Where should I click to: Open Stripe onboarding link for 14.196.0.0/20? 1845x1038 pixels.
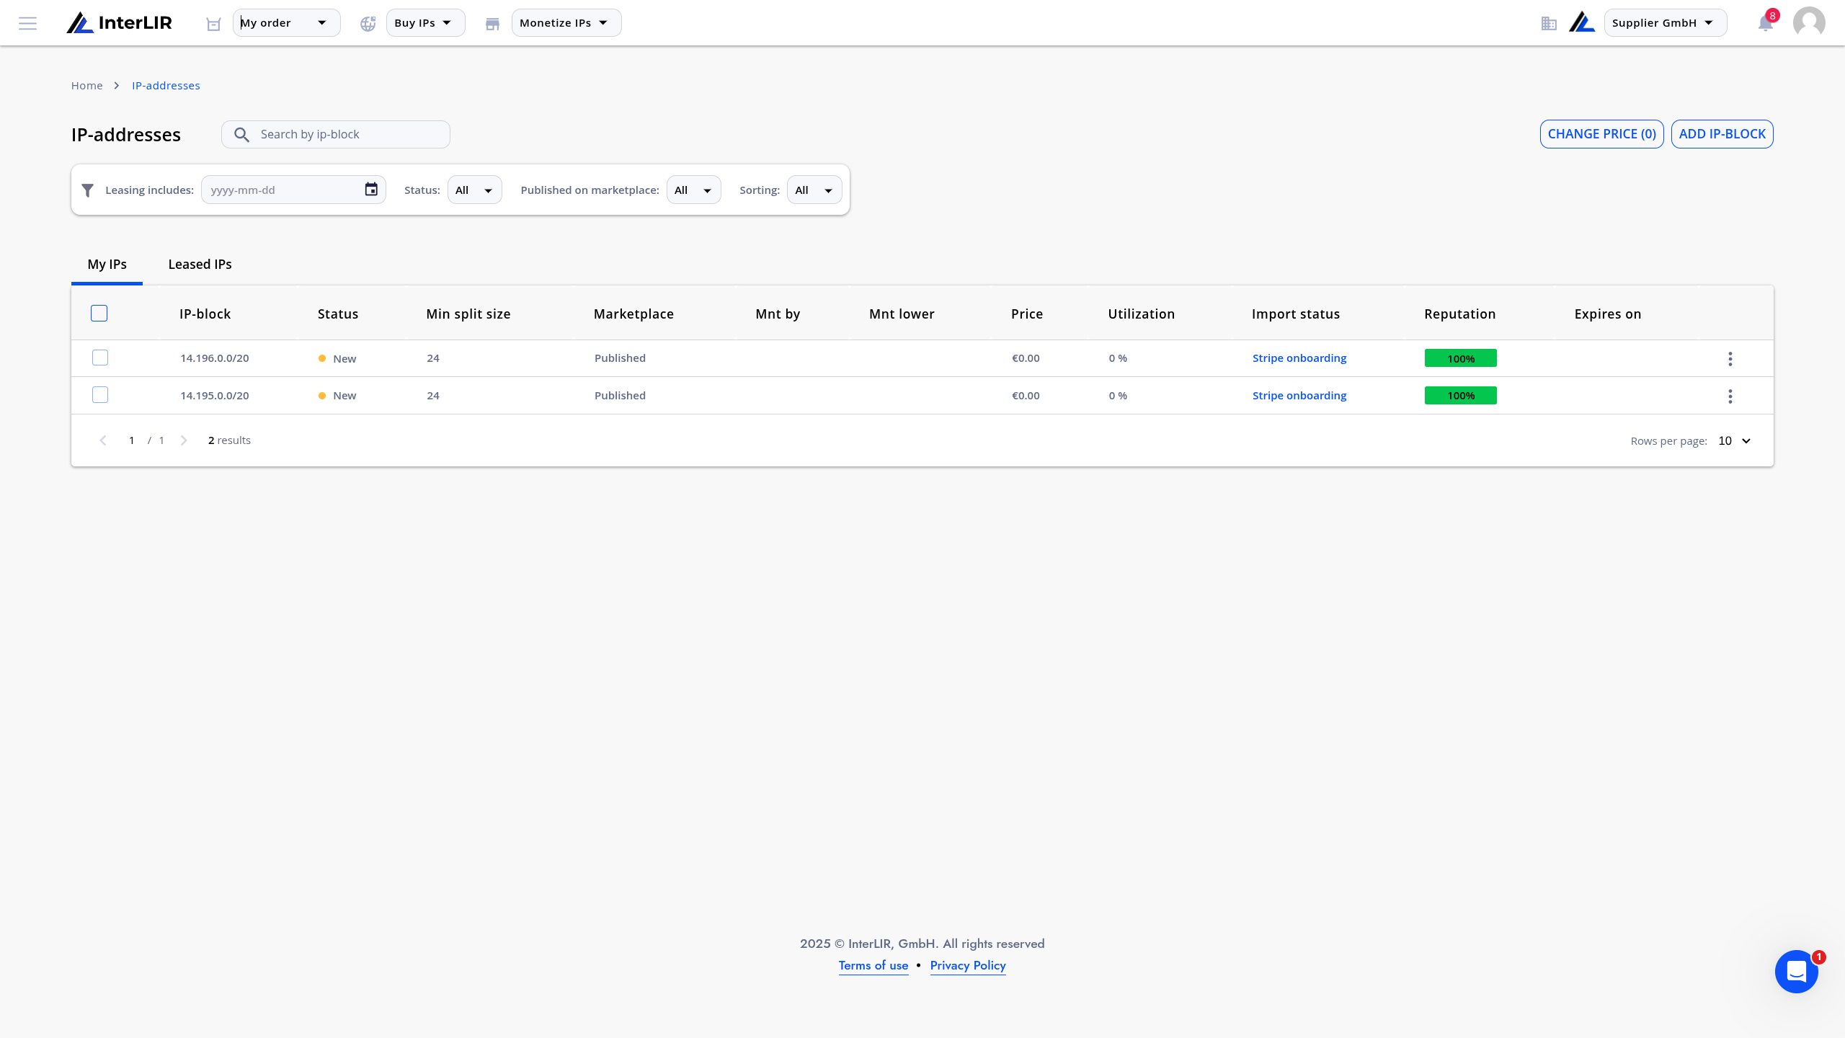click(x=1299, y=358)
